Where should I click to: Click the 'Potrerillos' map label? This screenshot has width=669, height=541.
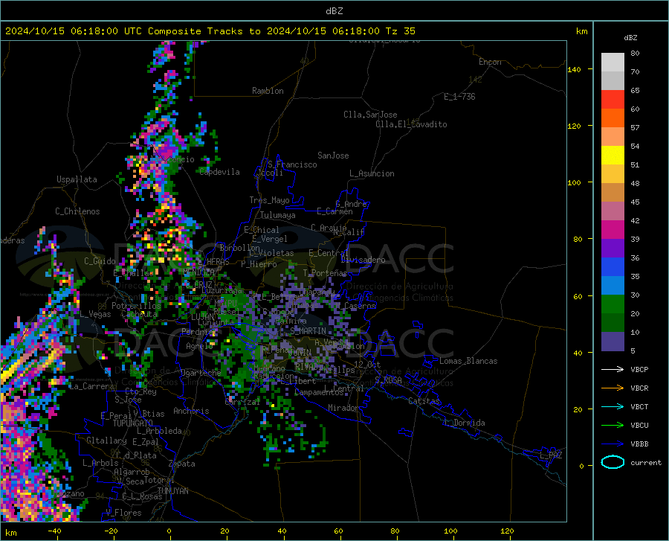(136, 306)
